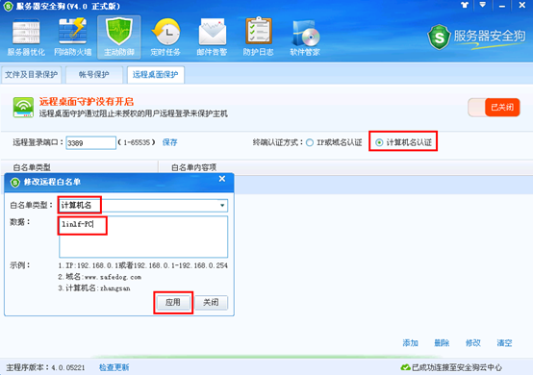Click the 远程登录端口 input field with 3389
The height and width of the screenshot is (375, 533).
coord(90,142)
